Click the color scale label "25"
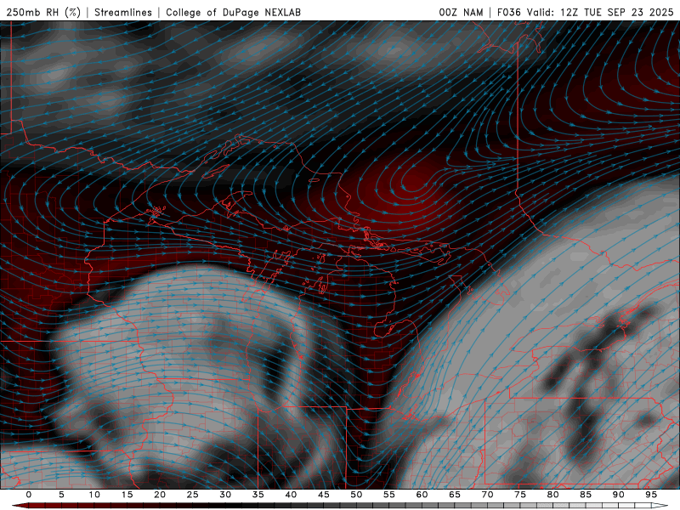 coord(192,495)
